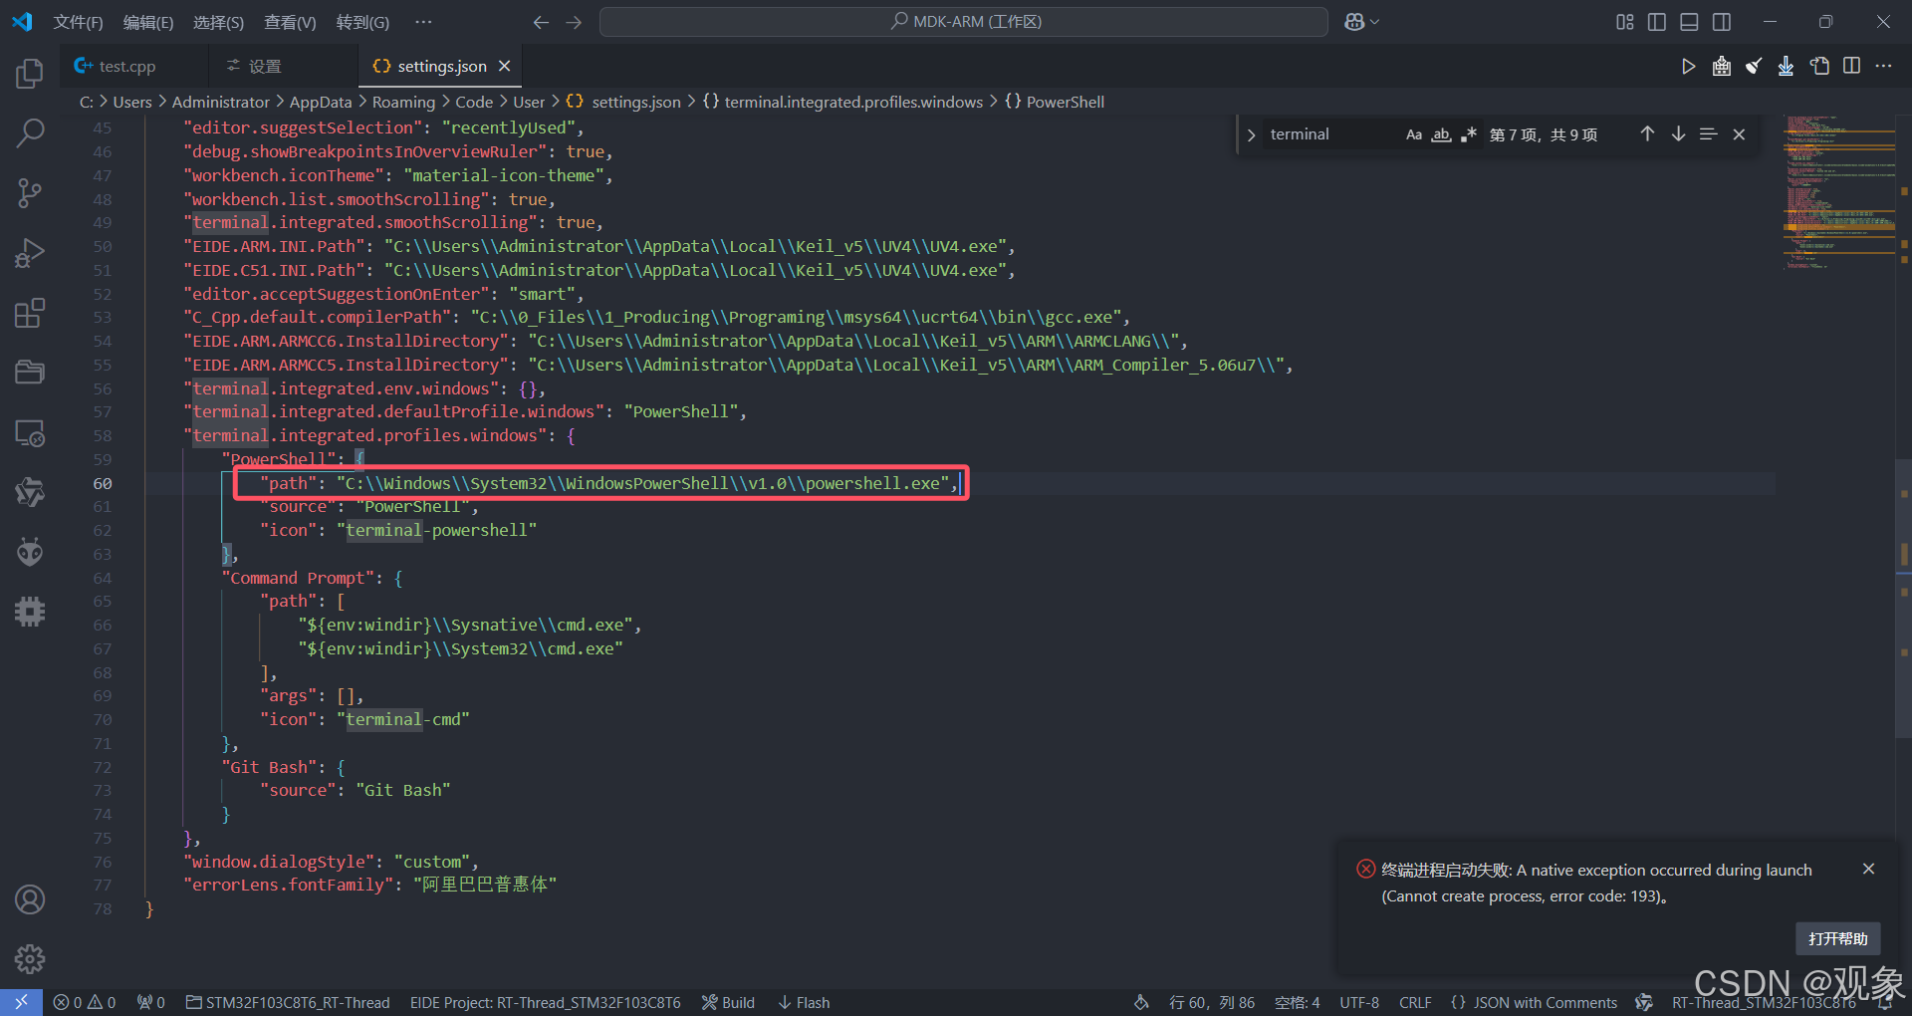Screen dimensions: 1912x1016
Task: Open the Search view in the activity bar
Action: [30, 132]
